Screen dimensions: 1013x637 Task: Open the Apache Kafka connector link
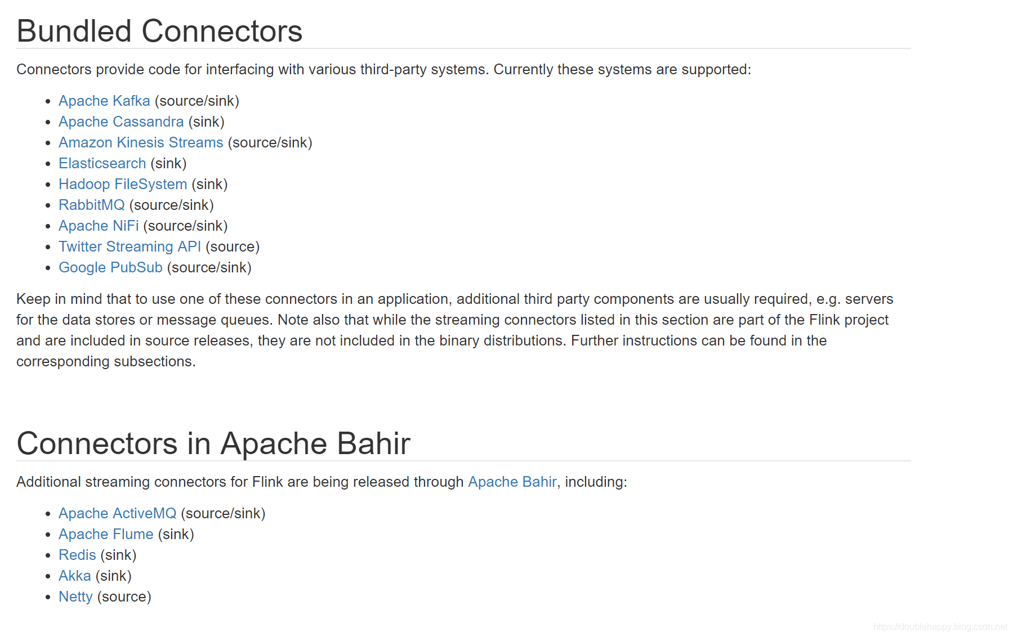coord(104,101)
